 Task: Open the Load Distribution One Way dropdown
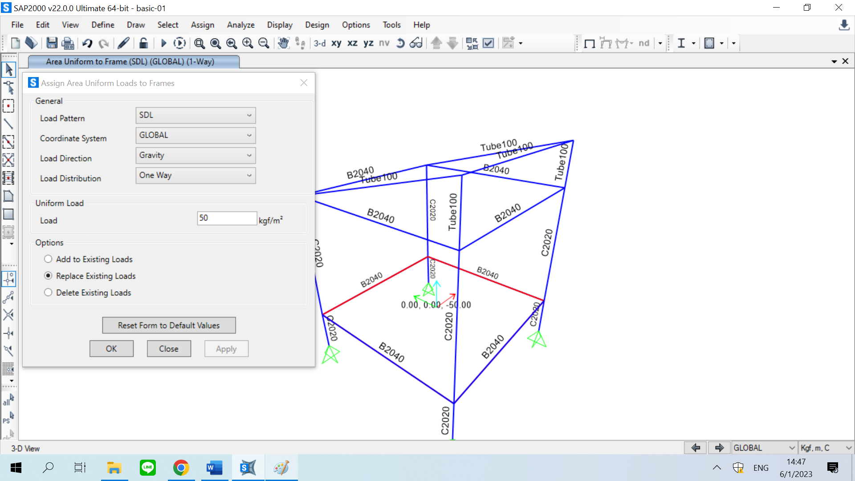[195, 175]
